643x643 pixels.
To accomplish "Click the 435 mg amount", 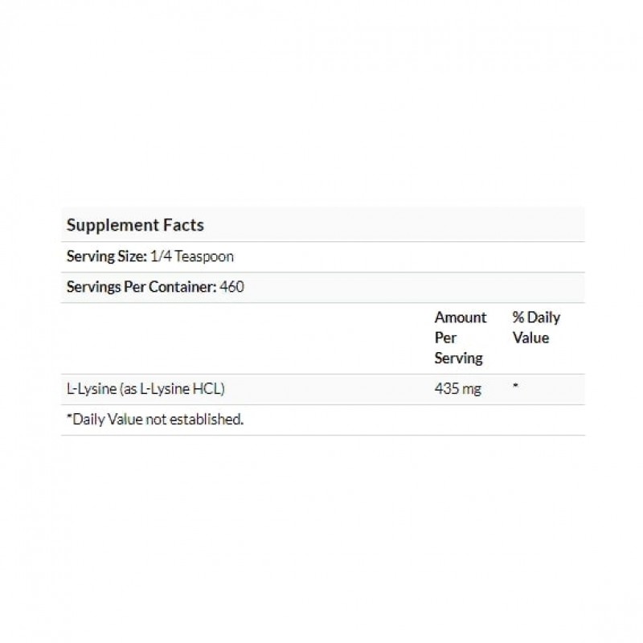I will [457, 389].
